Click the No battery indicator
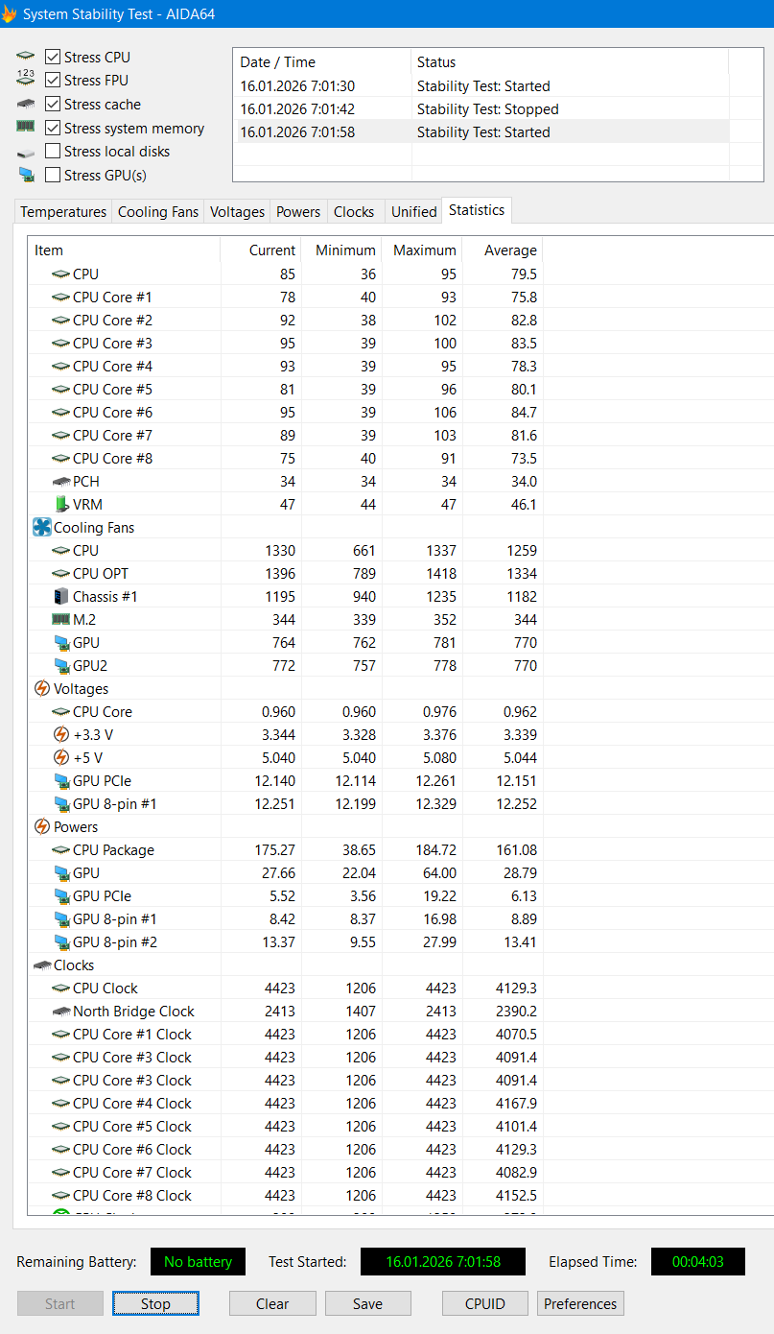Screen dimensions: 774x1334 (198, 1261)
